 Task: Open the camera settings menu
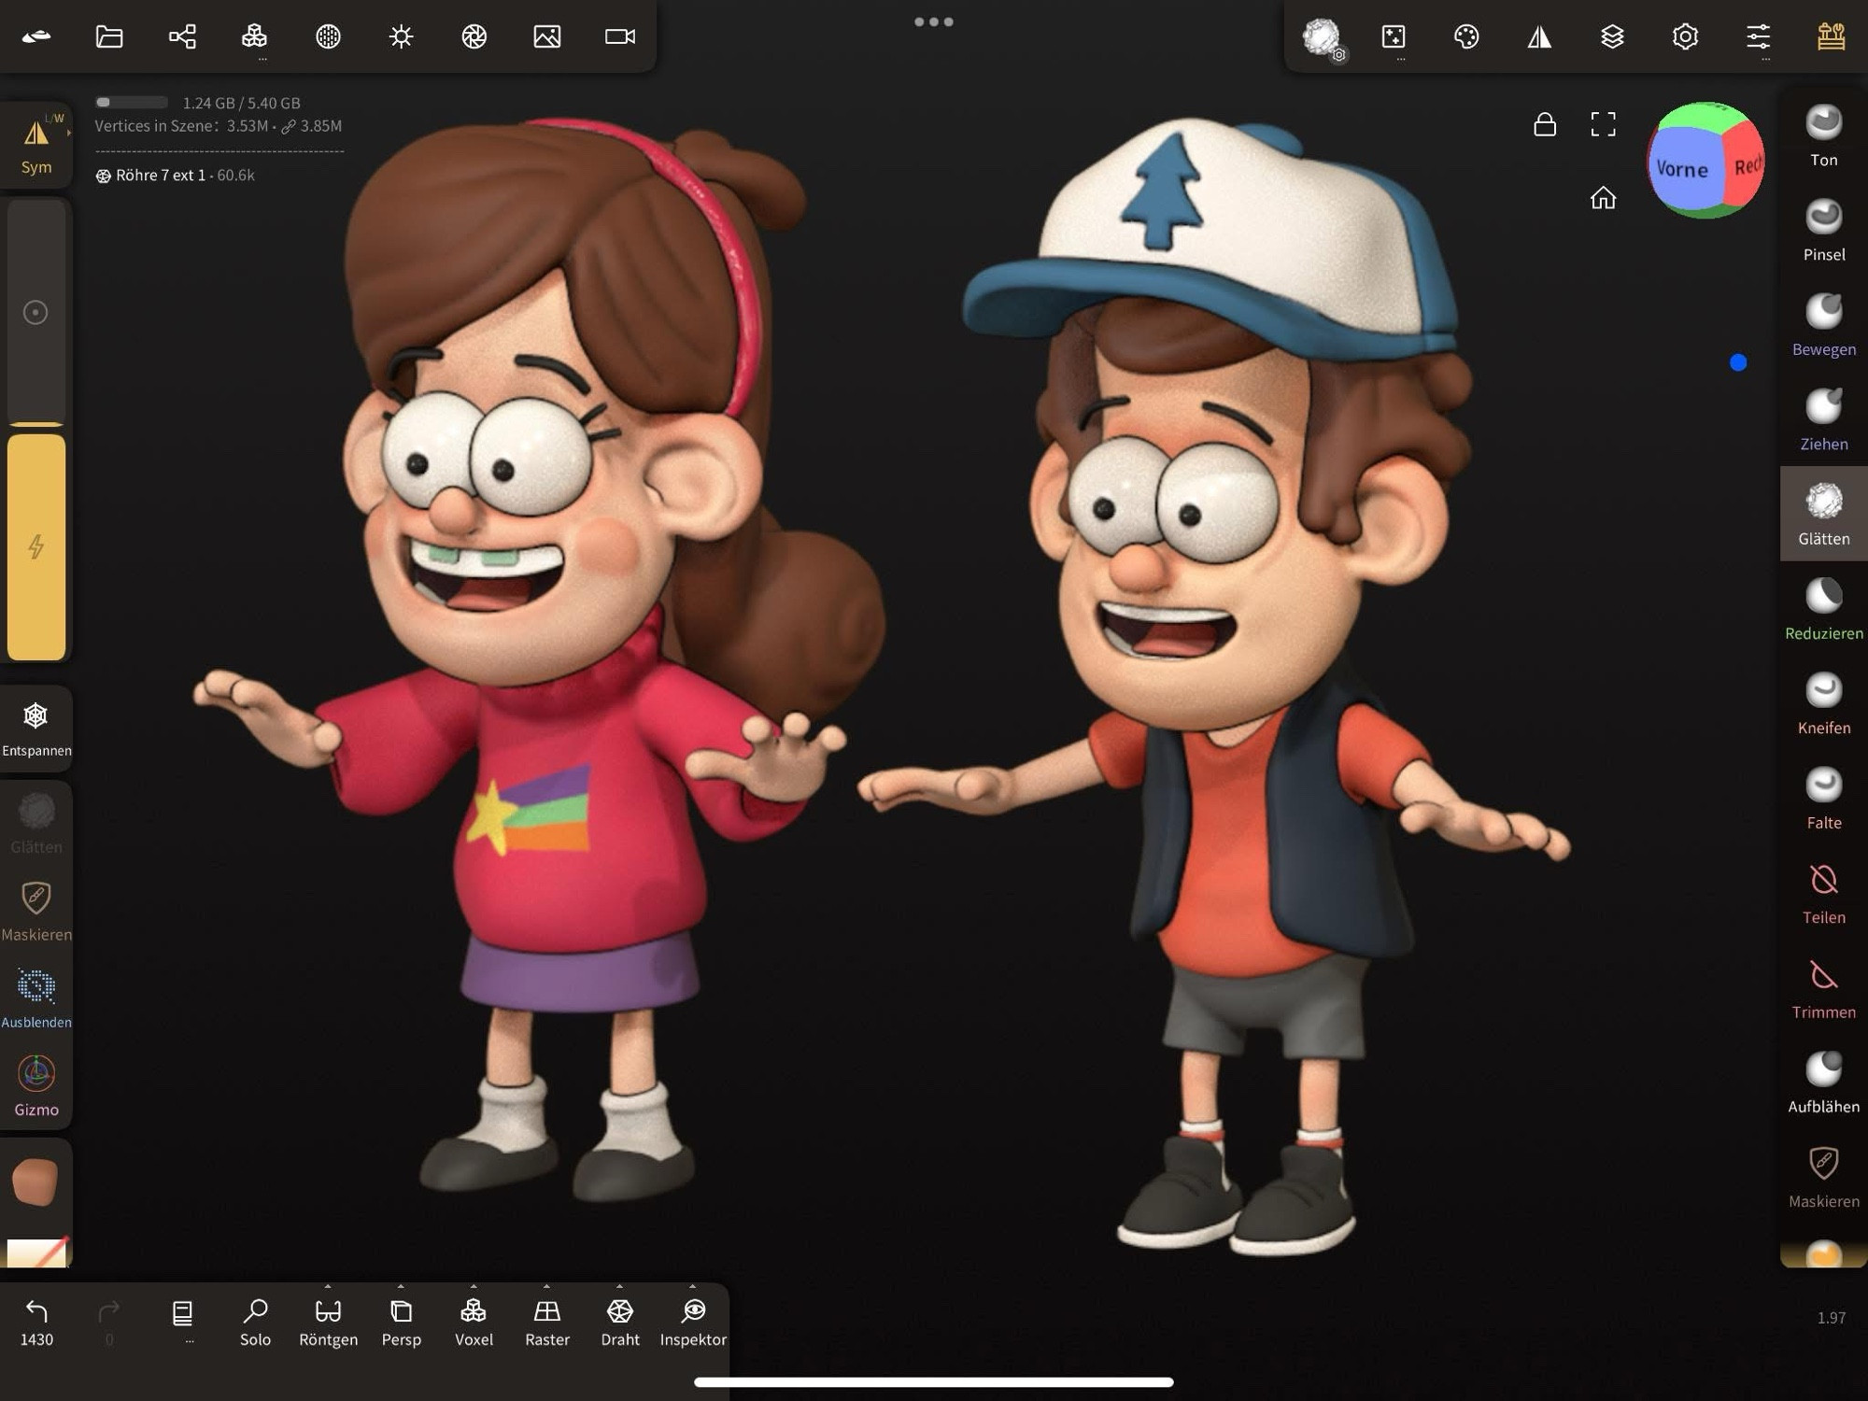pos(620,36)
